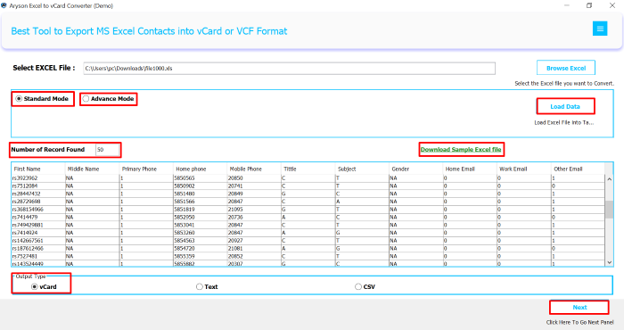
Task: Select row with first name rs7414479
Action: 308,218
